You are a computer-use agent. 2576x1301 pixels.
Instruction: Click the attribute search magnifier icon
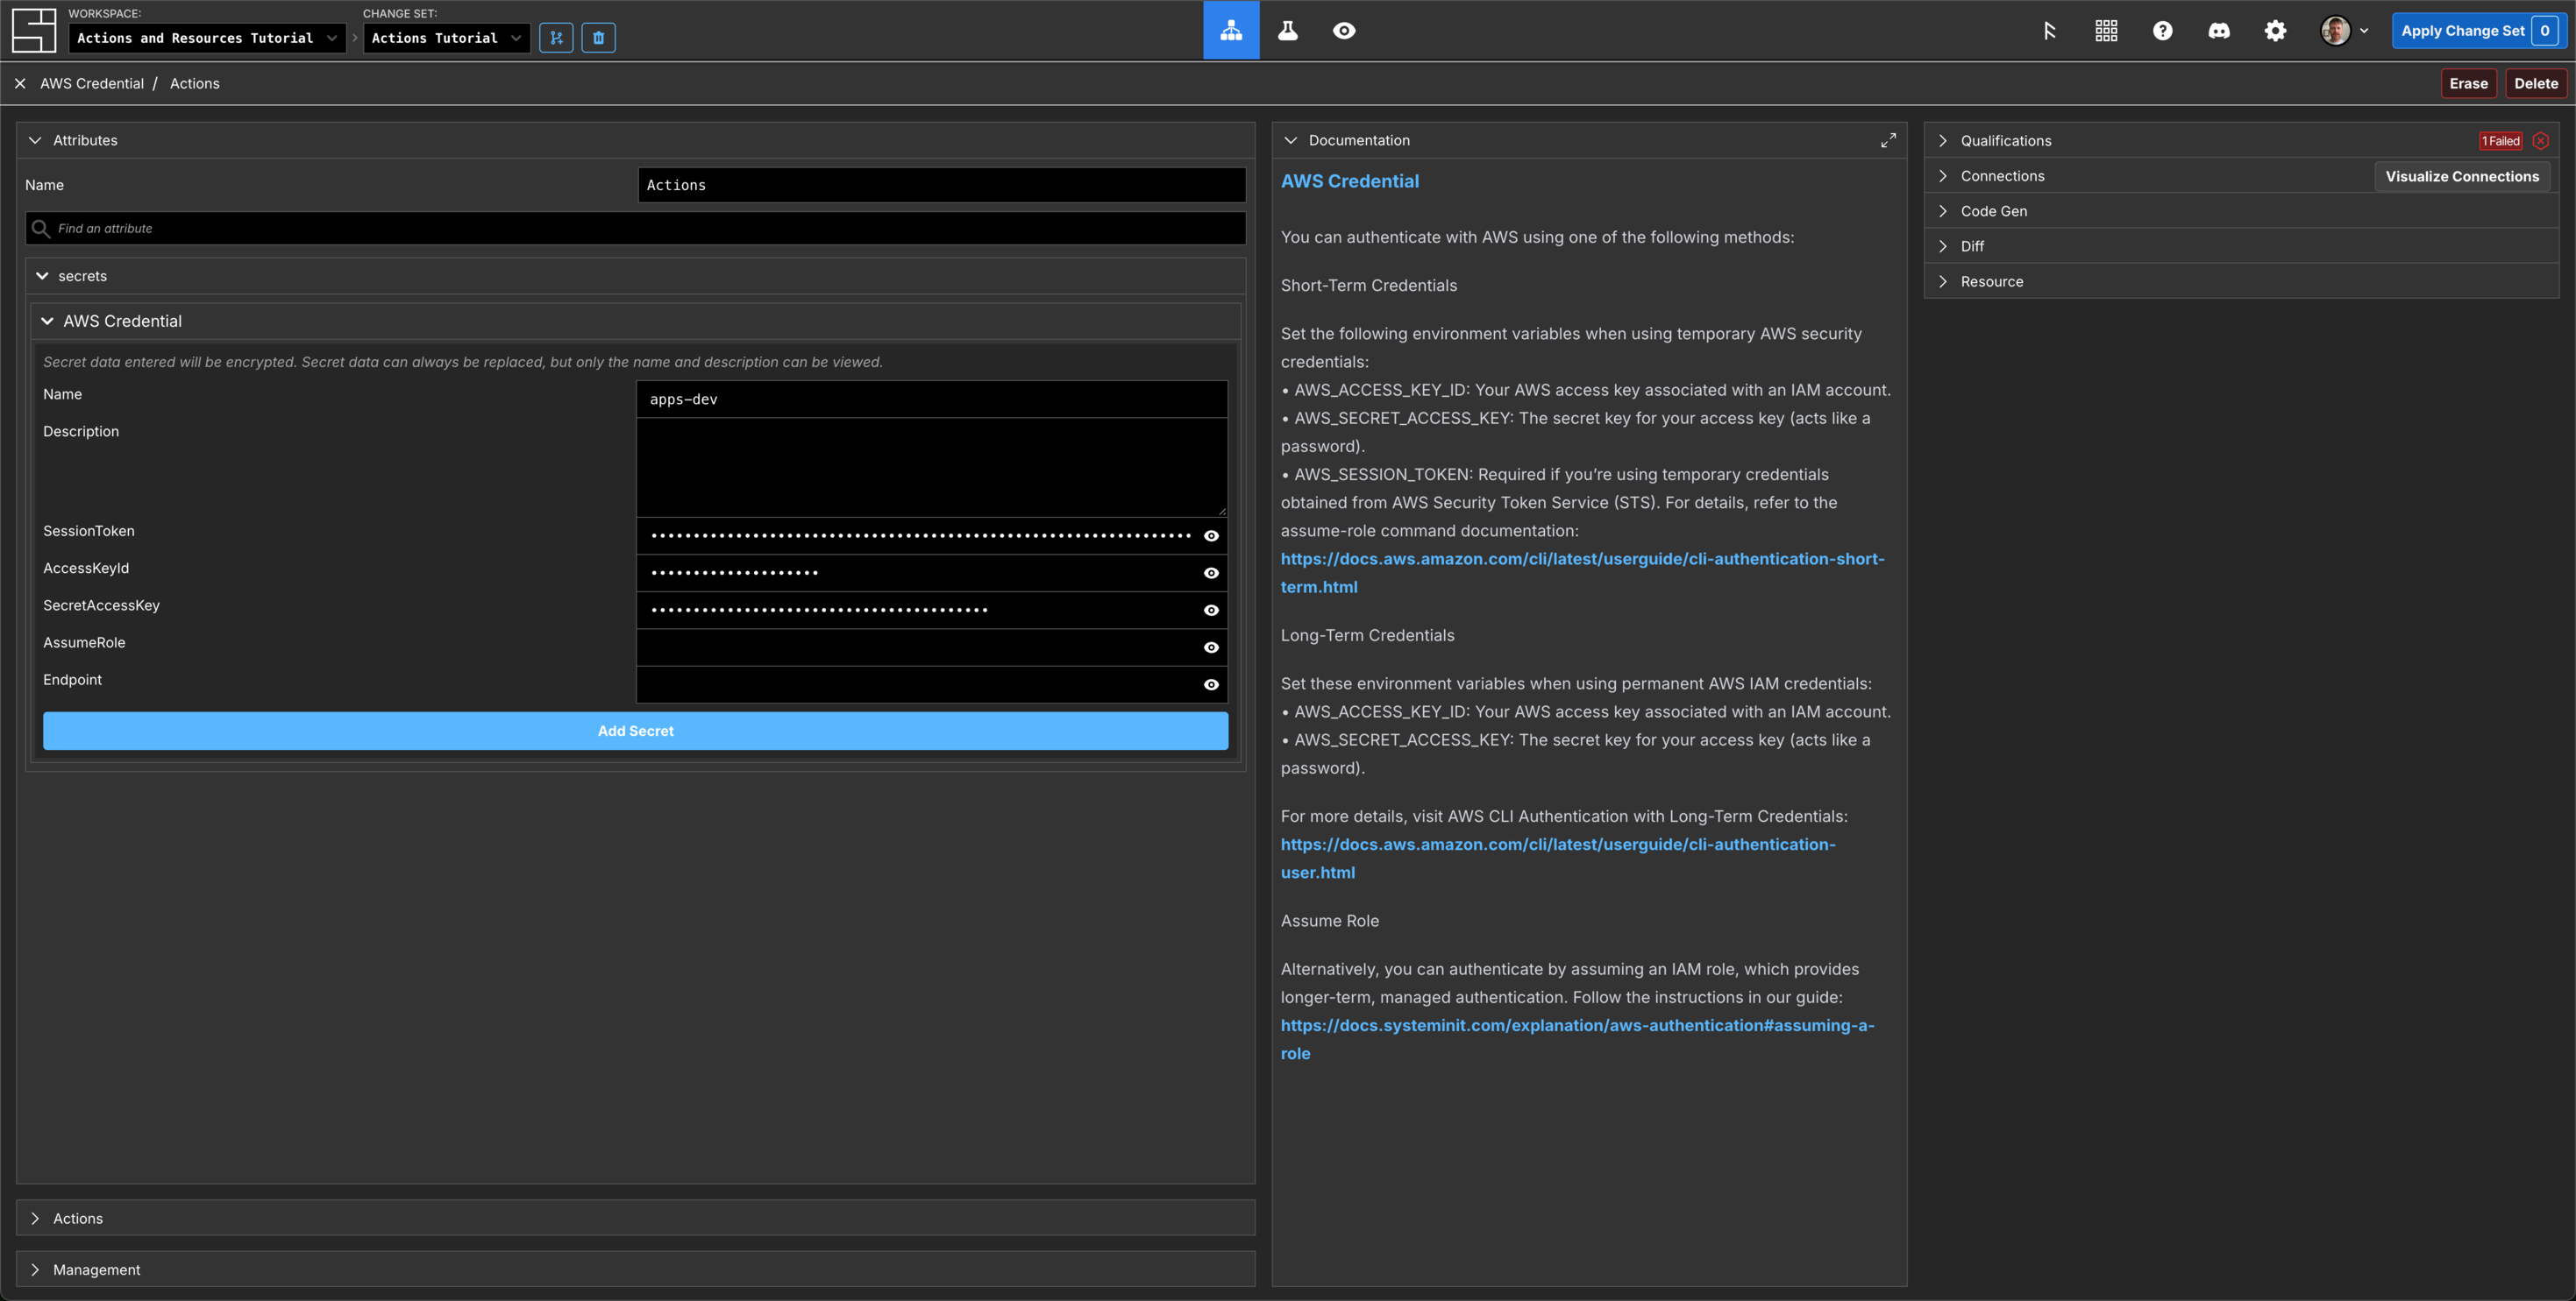[x=41, y=229]
